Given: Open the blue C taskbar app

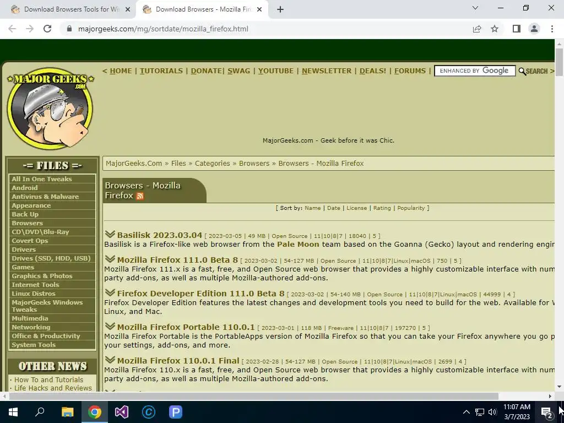Looking at the screenshot, I should pos(149,412).
